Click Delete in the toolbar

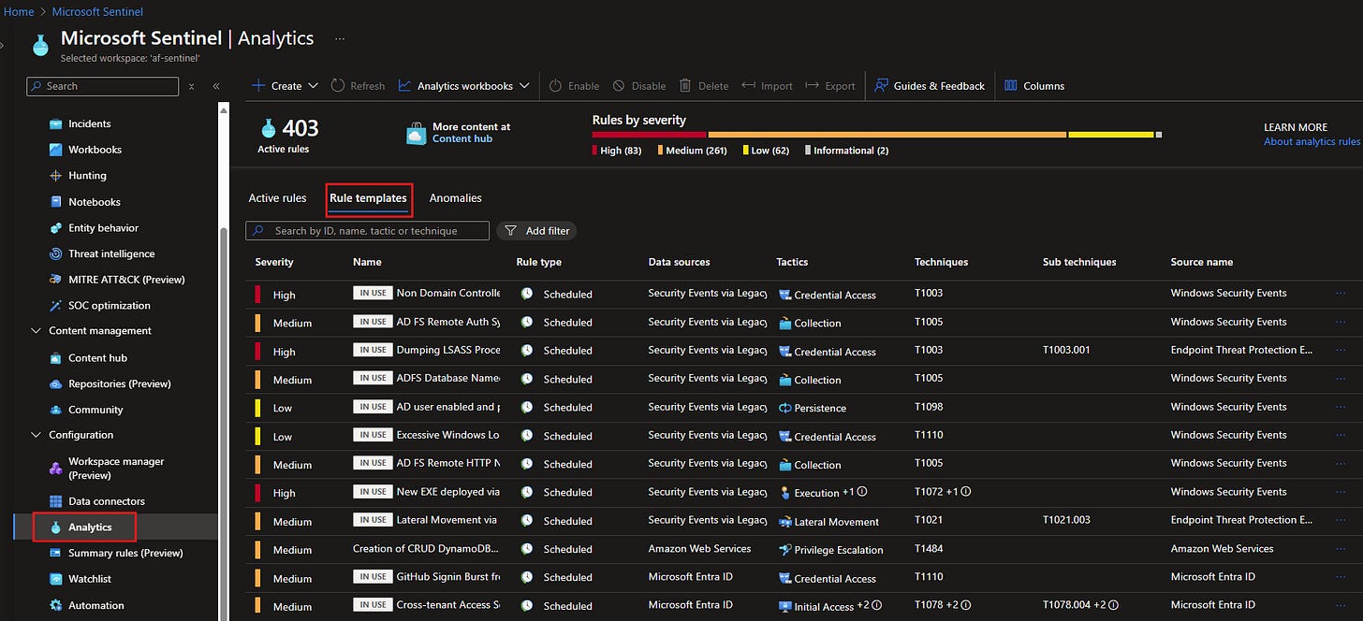[x=704, y=86]
